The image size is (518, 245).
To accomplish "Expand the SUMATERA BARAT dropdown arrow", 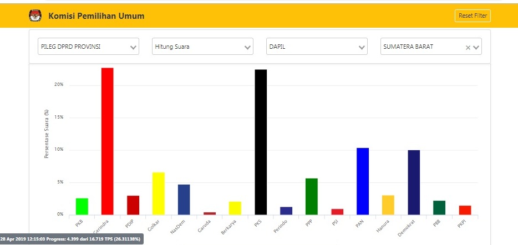I will (476, 47).
